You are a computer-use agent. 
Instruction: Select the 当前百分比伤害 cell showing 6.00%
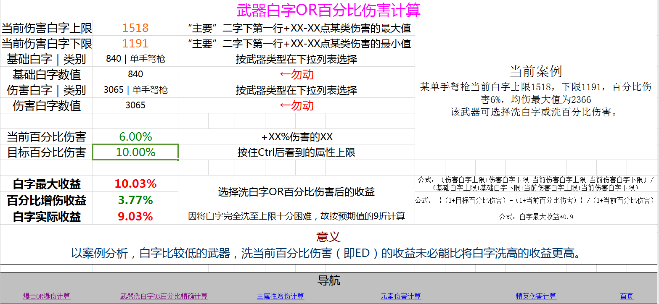click(x=135, y=136)
